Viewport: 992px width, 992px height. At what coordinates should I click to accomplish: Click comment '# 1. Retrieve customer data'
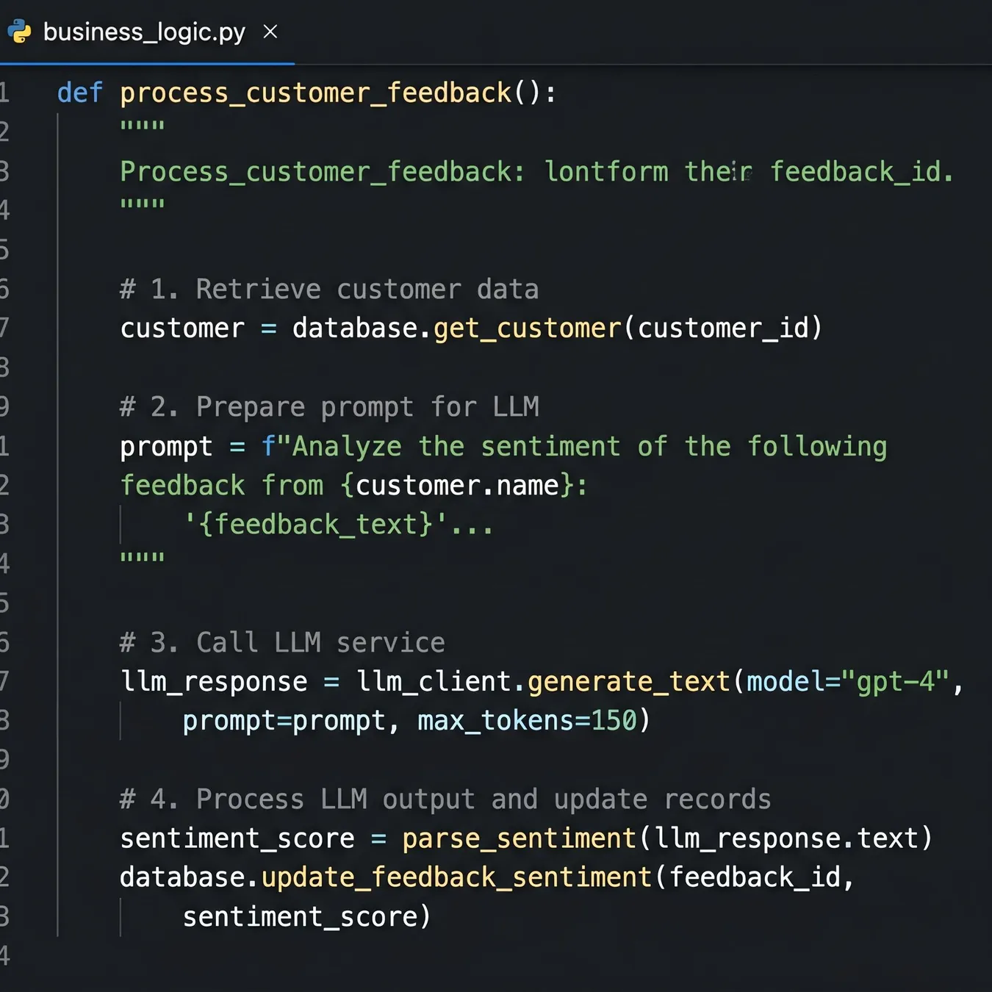point(329,290)
